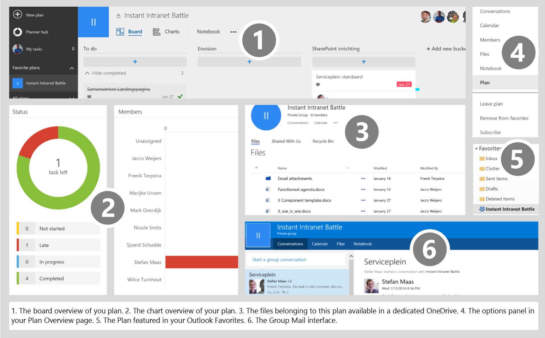Open Shared With Us tab
Image resolution: width=545 pixels, height=338 pixels.
[x=286, y=141]
